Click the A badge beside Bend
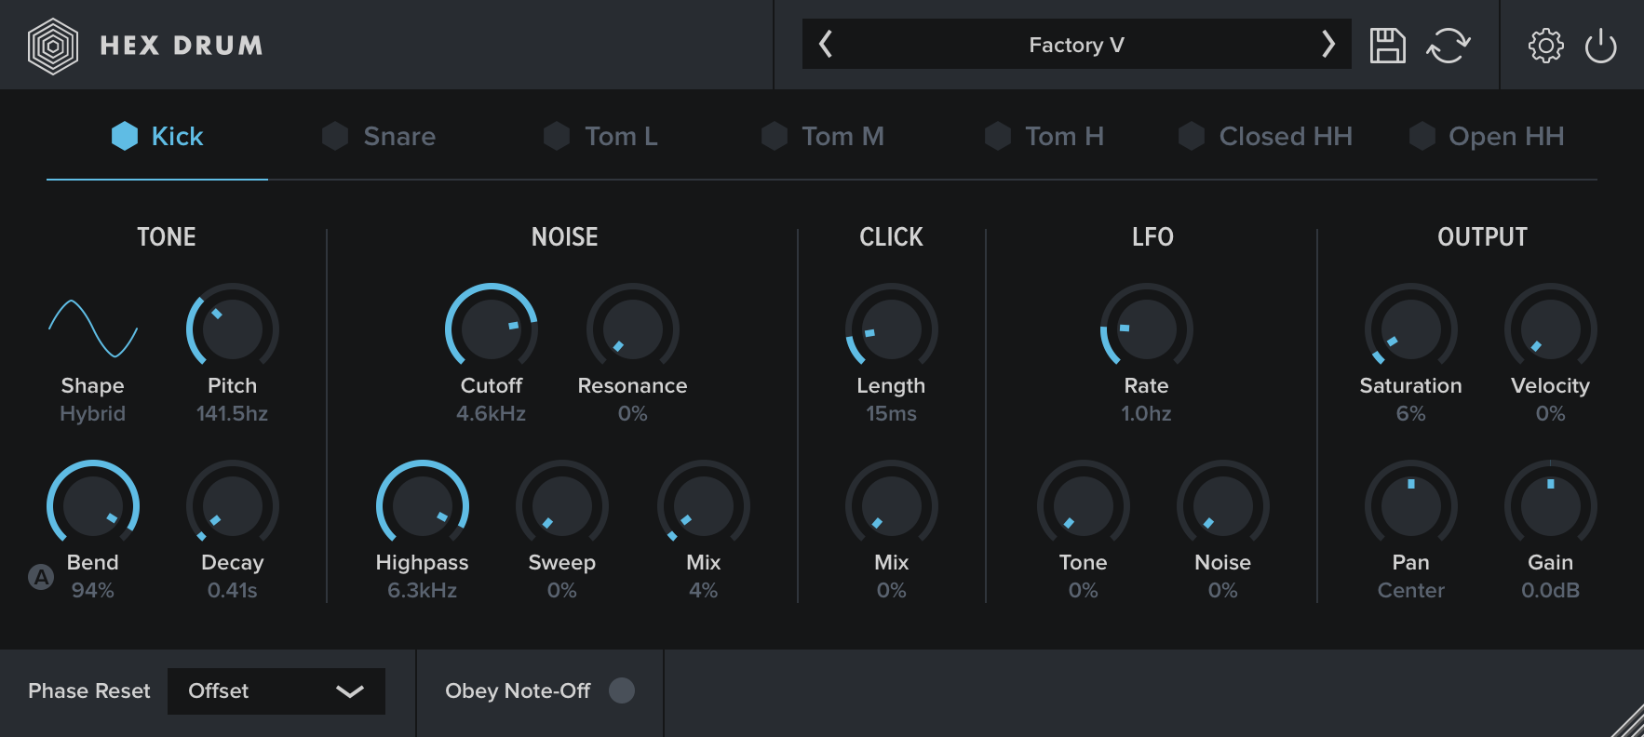This screenshot has width=1644, height=737. coord(41,577)
